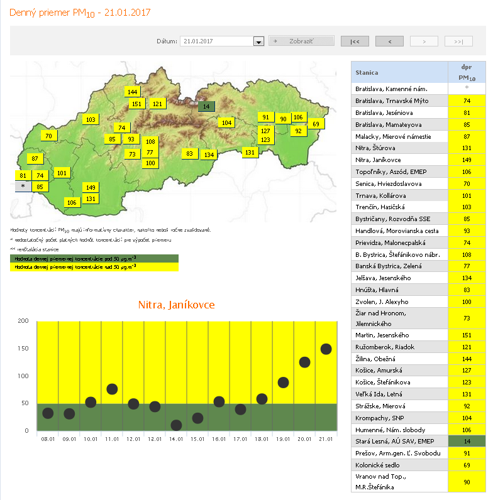The width and height of the screenshot is (493, 500).
Task: Open Stará Lesná, AÚ SAV, EMEP row
Action: click(399, 442)
